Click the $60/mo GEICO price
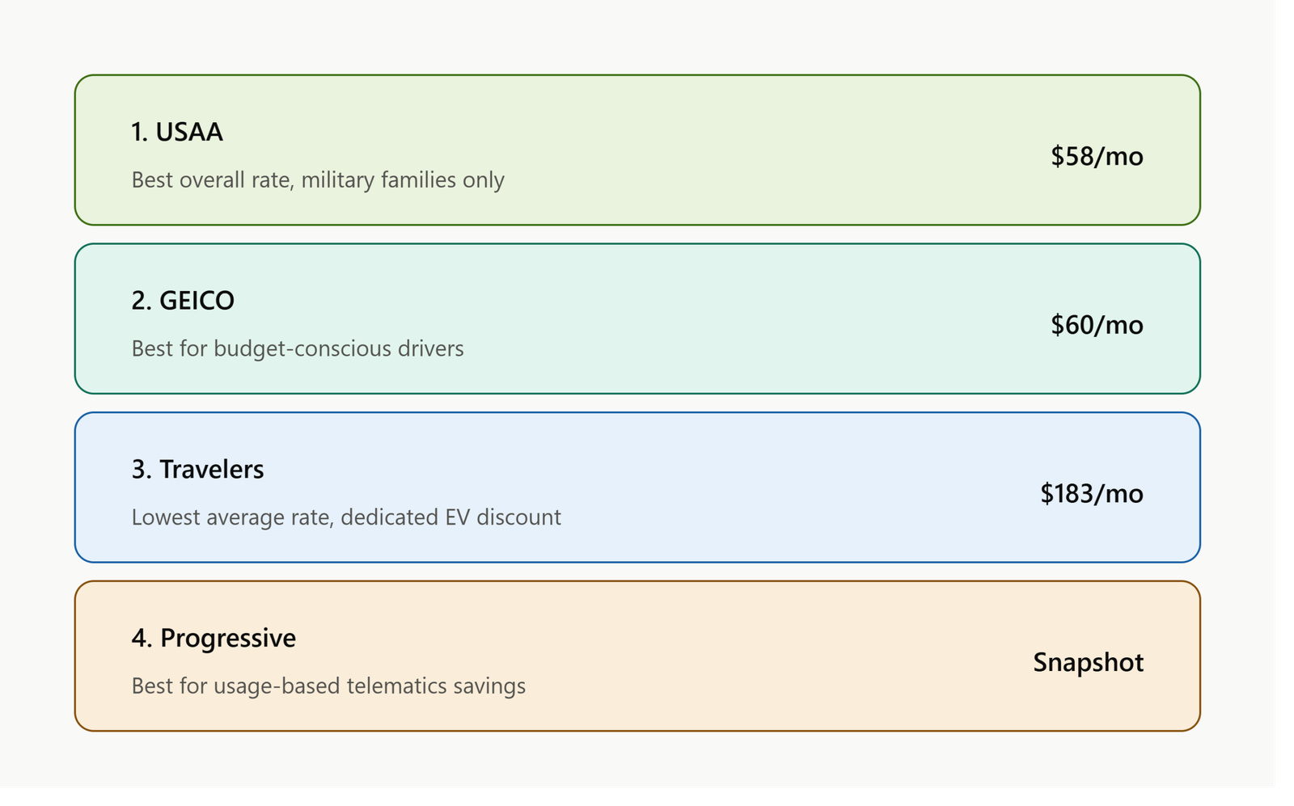Image resolution: width=1294 pixels, height=806 pixels. (1097, 325)
